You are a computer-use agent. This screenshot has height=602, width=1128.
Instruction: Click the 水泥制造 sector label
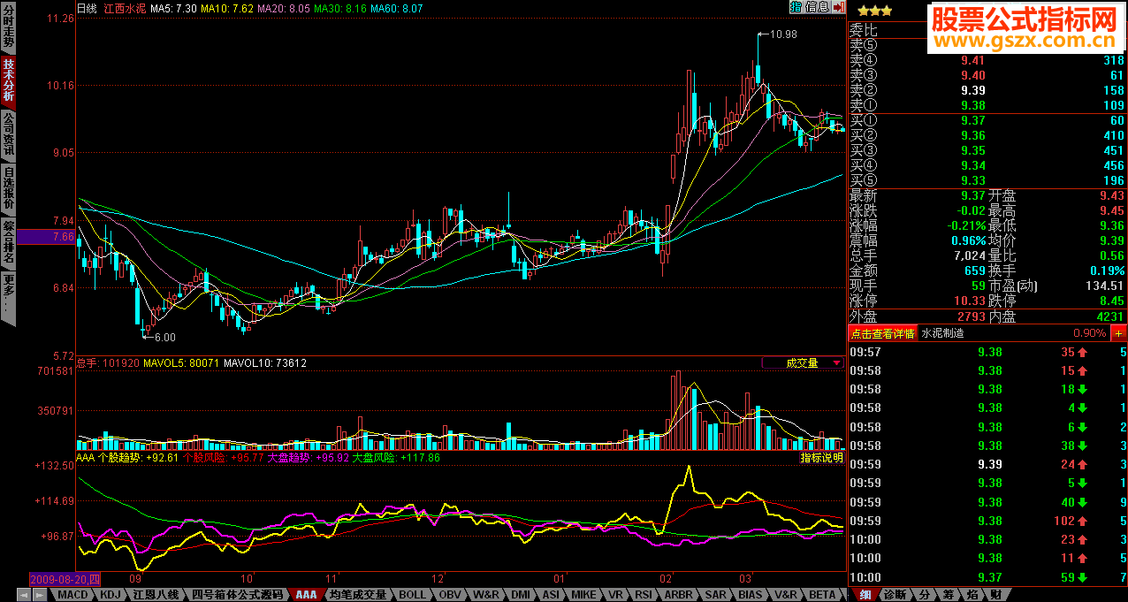point(942,333)
